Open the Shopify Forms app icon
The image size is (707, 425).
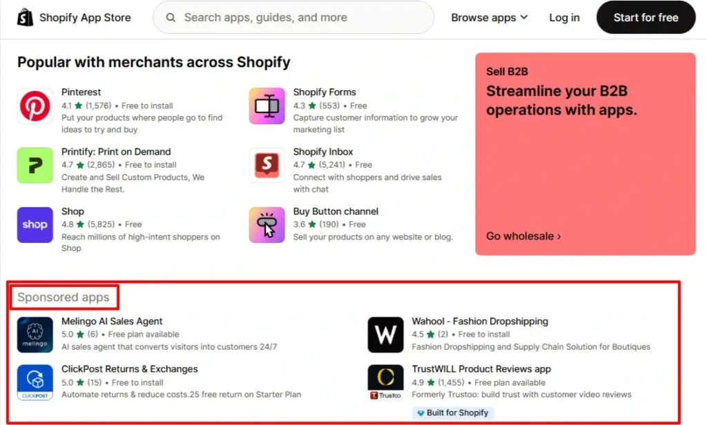(x=266, y=107)
